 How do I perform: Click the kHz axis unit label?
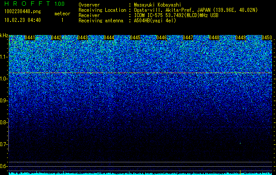click(4, 35)
